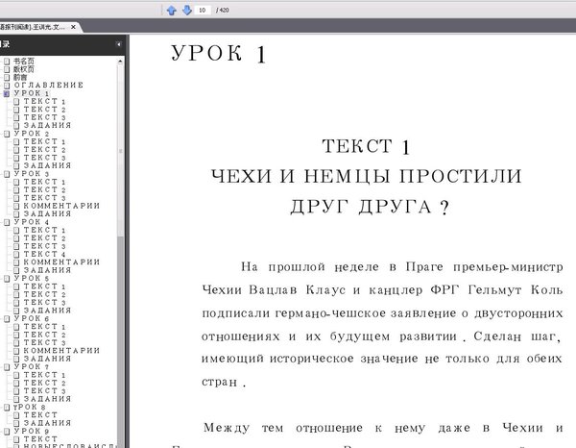Collapse the bookmarks panel using arrow
This screenshot has width=576, height=448.
coord(118,44)
